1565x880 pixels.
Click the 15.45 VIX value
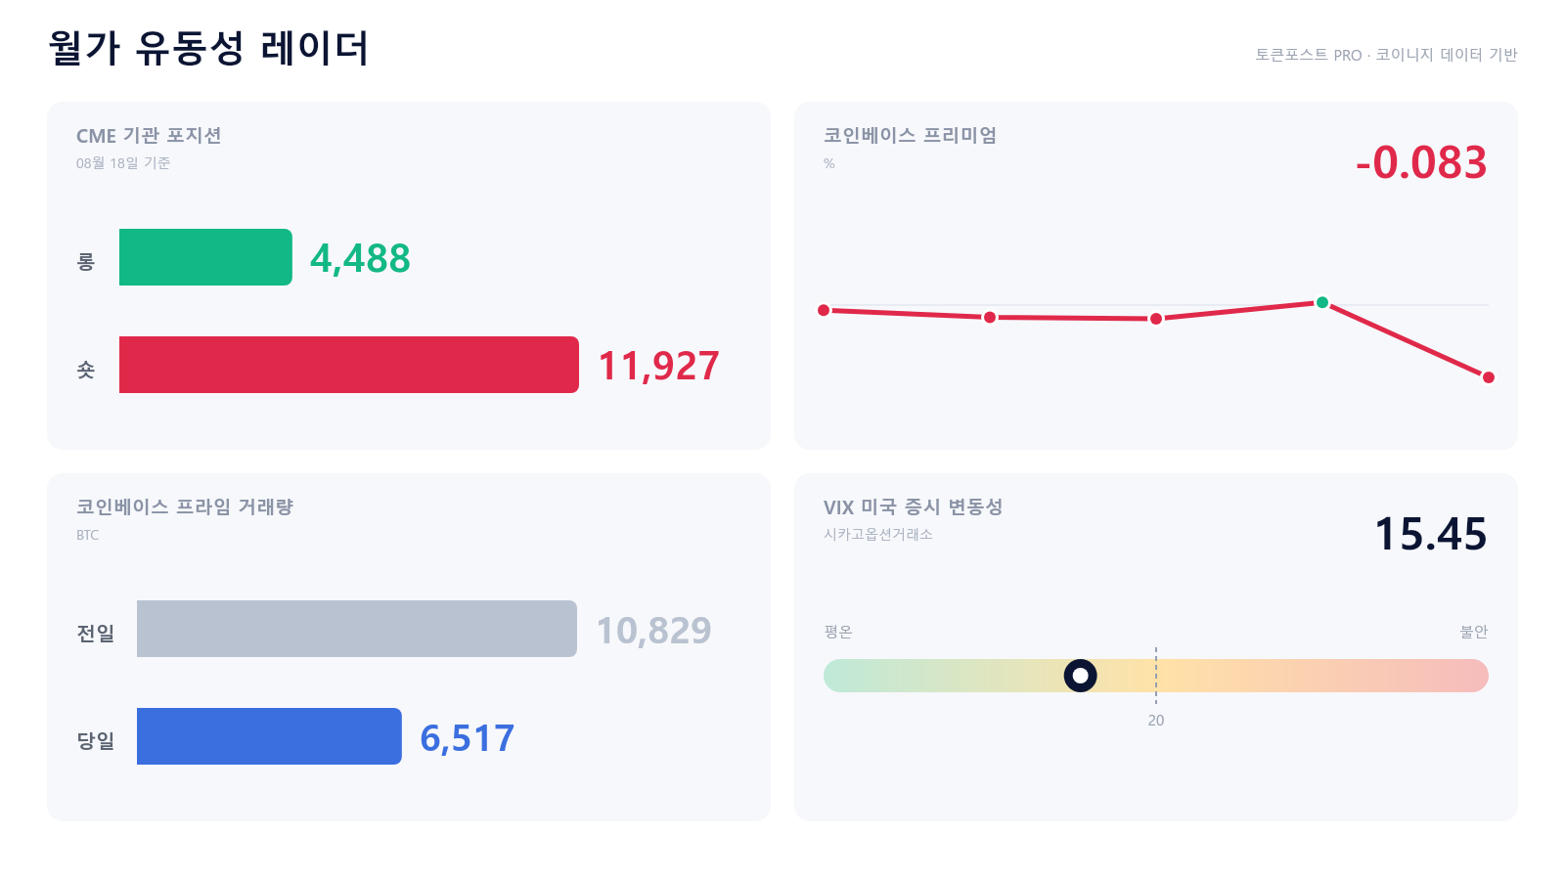pos(1431,534)
